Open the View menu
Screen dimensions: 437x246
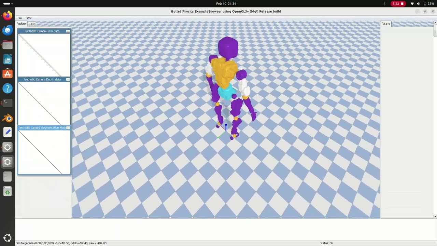point(29,18)
